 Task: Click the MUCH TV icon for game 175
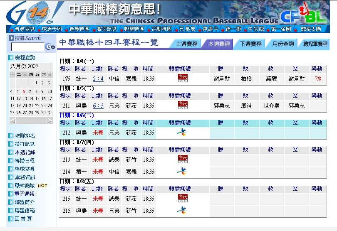pos(183,78)
